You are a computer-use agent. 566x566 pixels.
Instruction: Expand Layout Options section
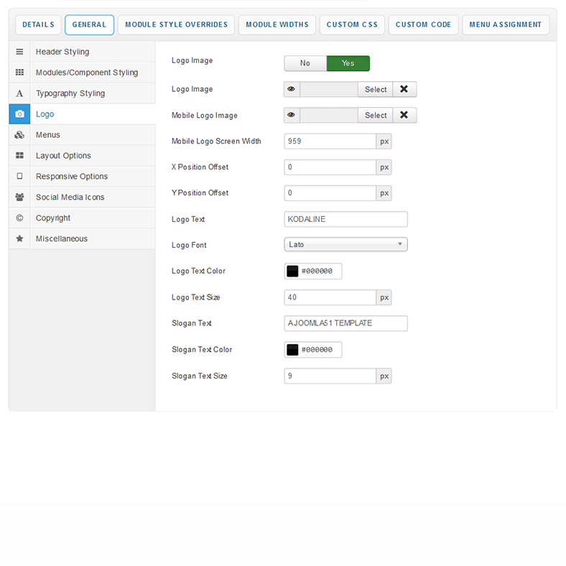pos(63,156)
